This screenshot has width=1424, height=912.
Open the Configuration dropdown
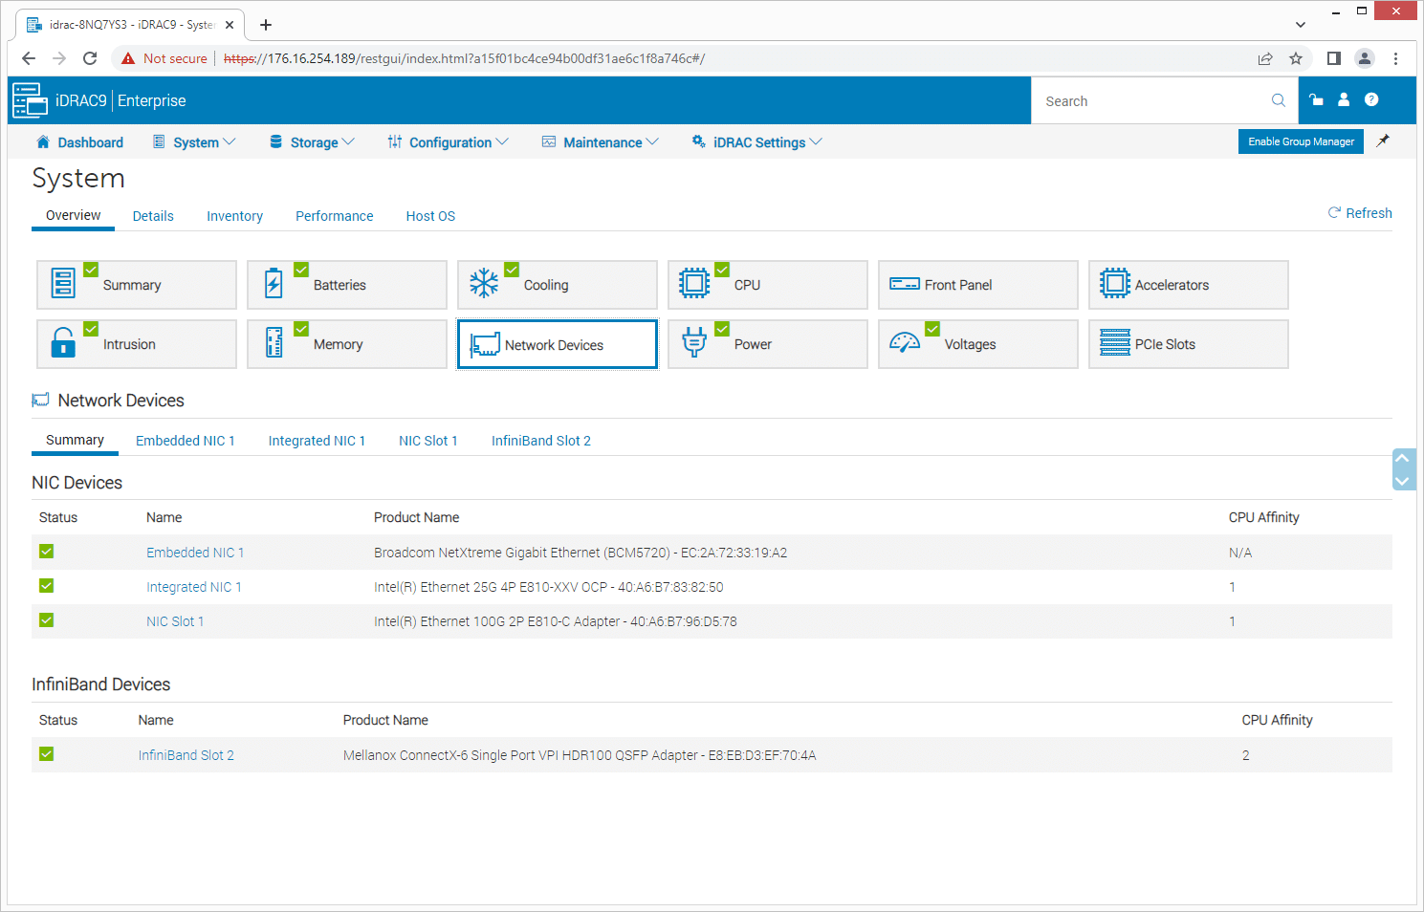[x=448, y=141]
